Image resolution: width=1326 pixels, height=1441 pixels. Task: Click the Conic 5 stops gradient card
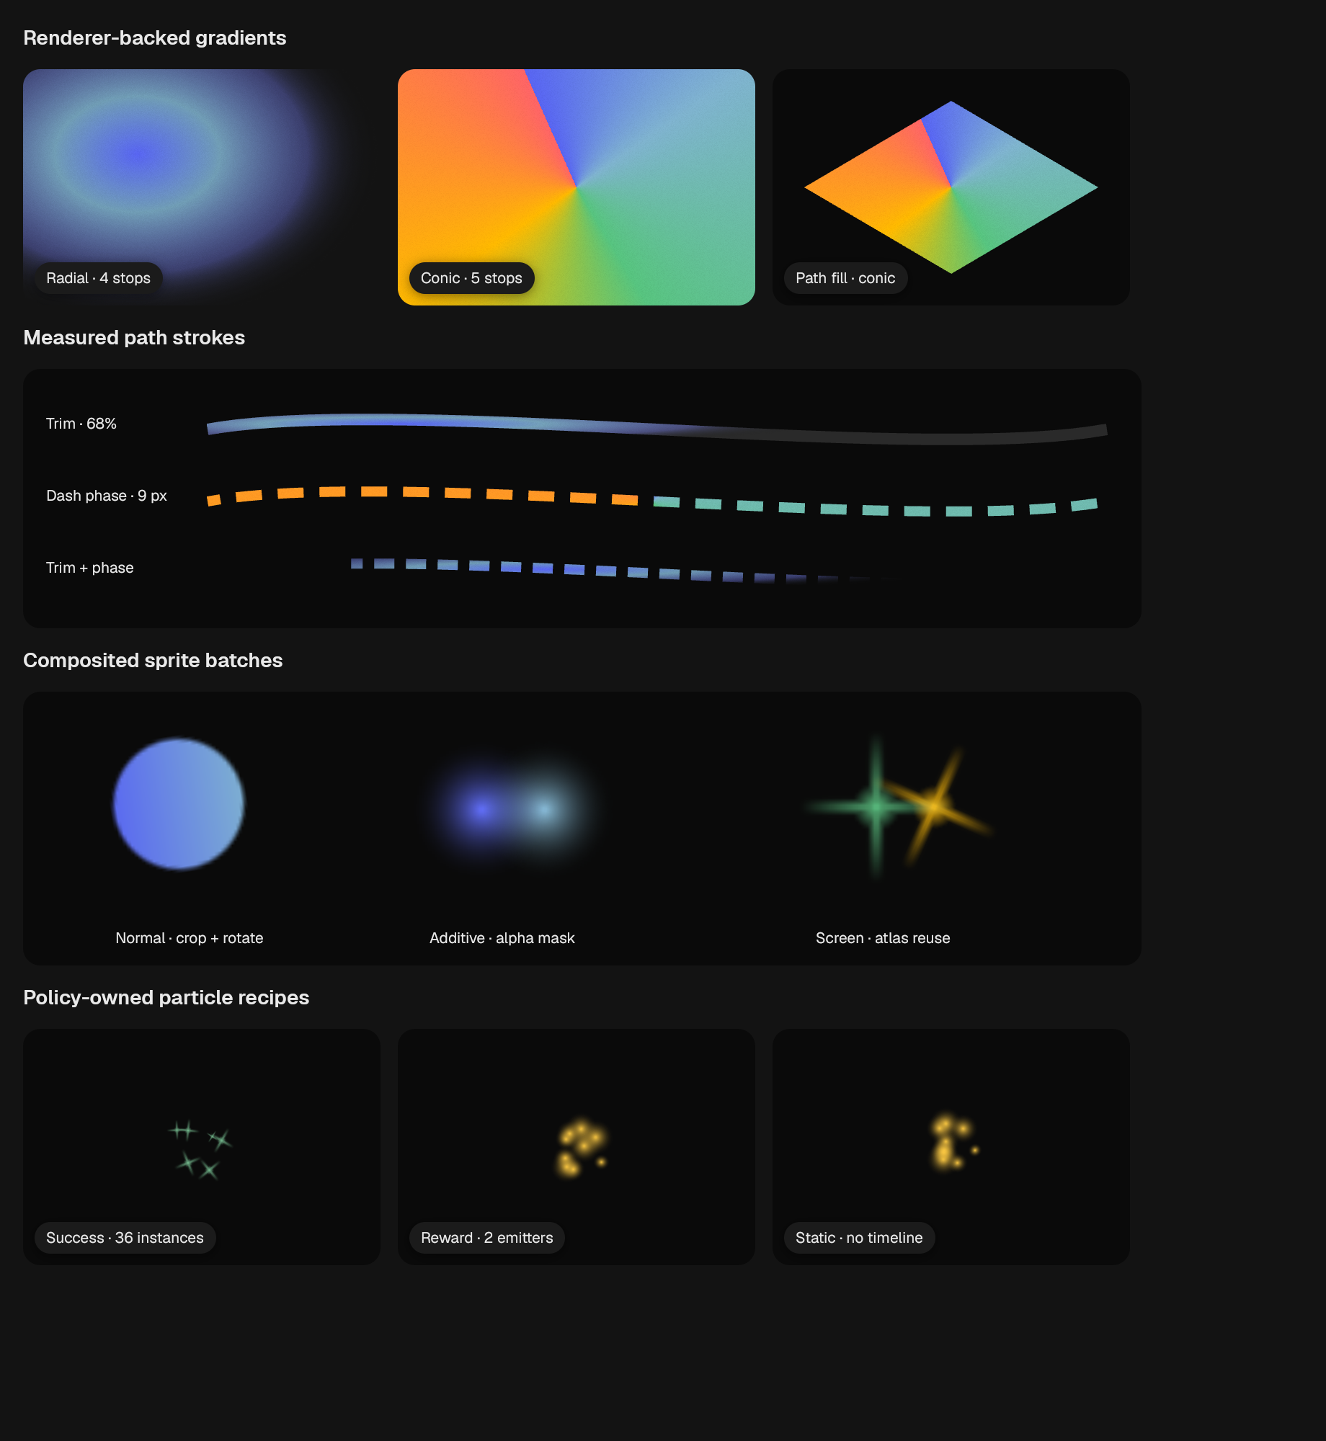577,187
